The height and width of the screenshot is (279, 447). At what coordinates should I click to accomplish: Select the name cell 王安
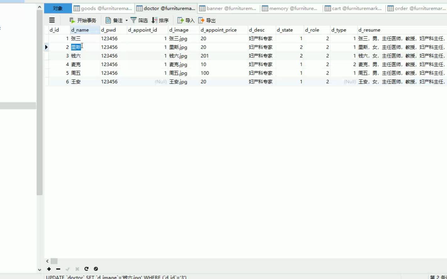pos(85,82)
